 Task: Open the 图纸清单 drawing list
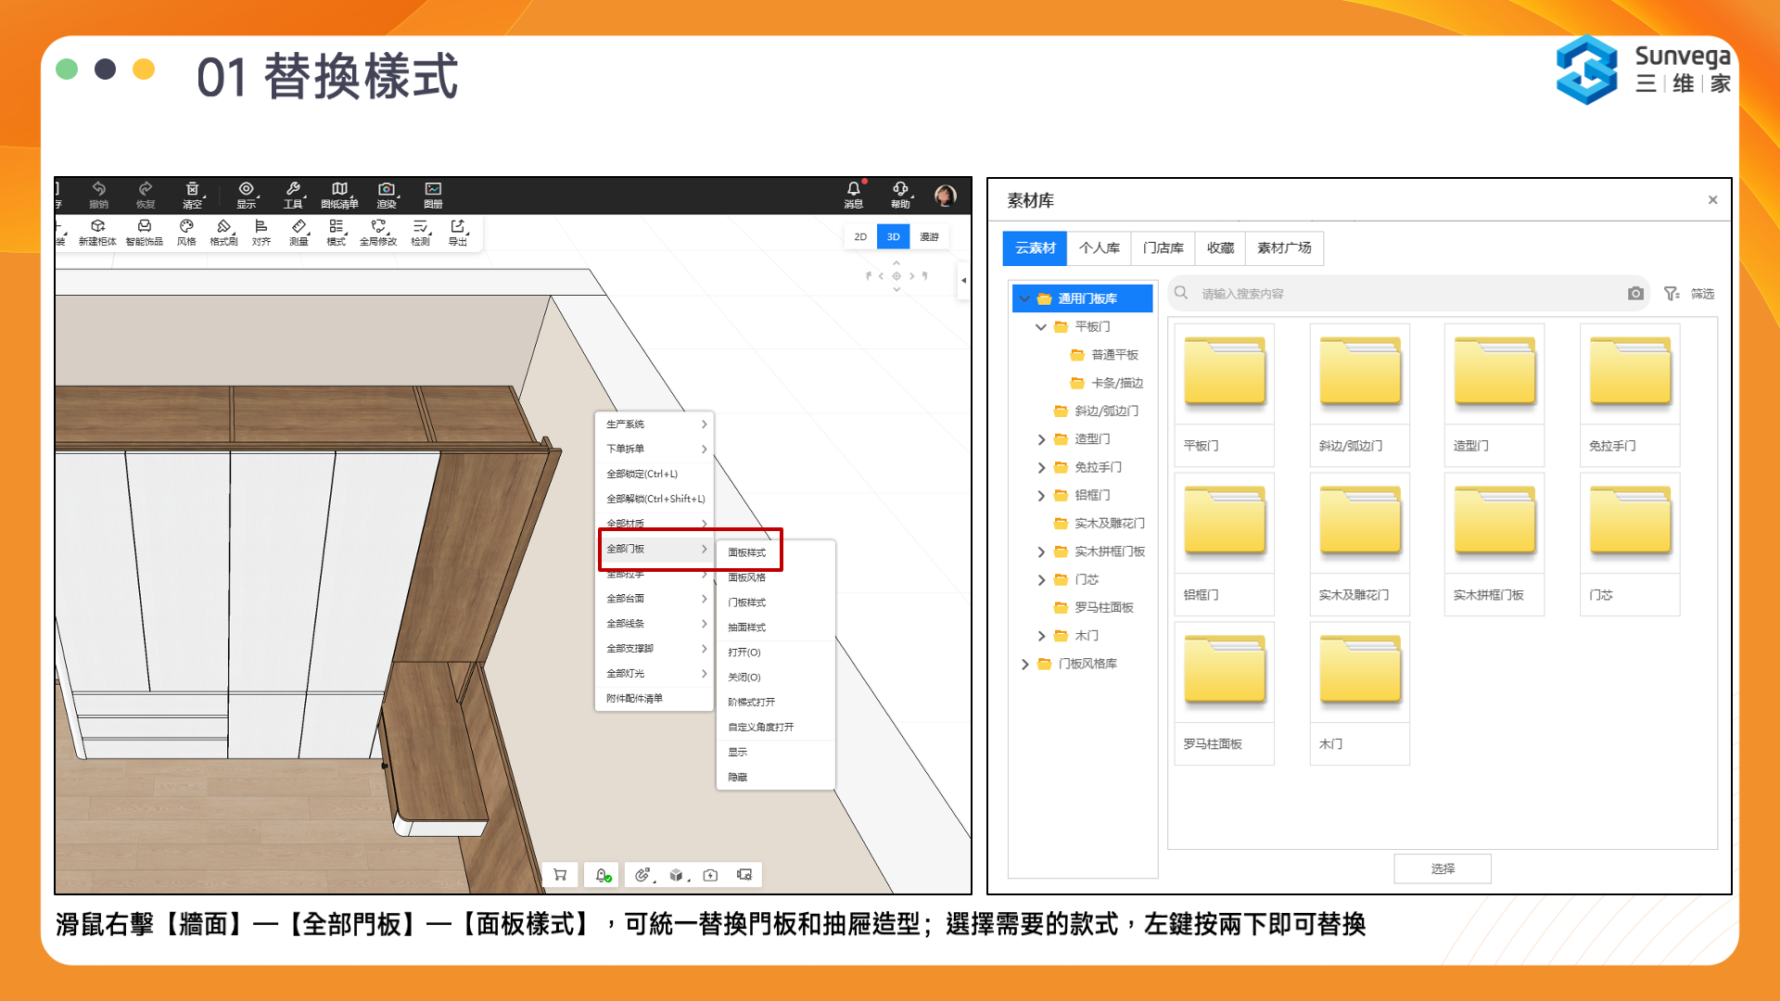339,189
